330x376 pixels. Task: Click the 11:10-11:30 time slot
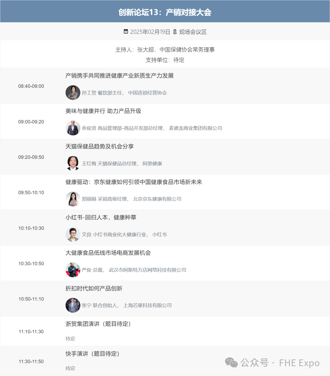coord(31,331)
